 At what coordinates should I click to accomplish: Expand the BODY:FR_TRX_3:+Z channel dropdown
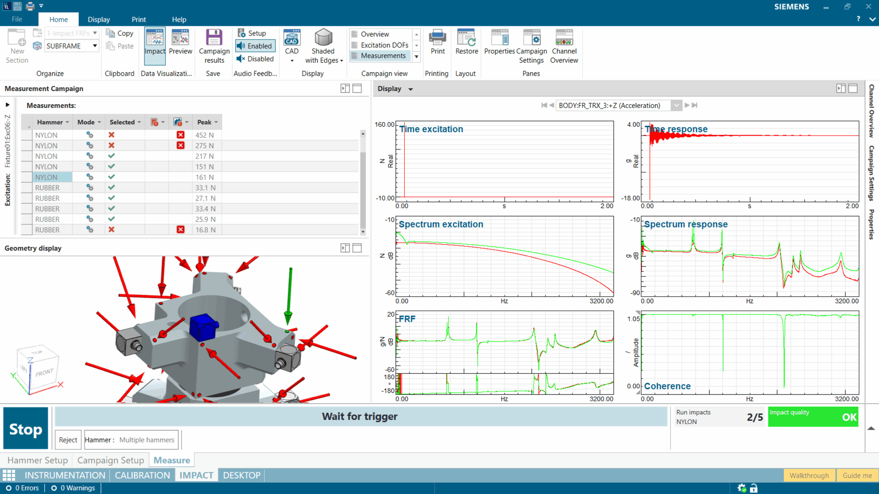pos(676,105)
